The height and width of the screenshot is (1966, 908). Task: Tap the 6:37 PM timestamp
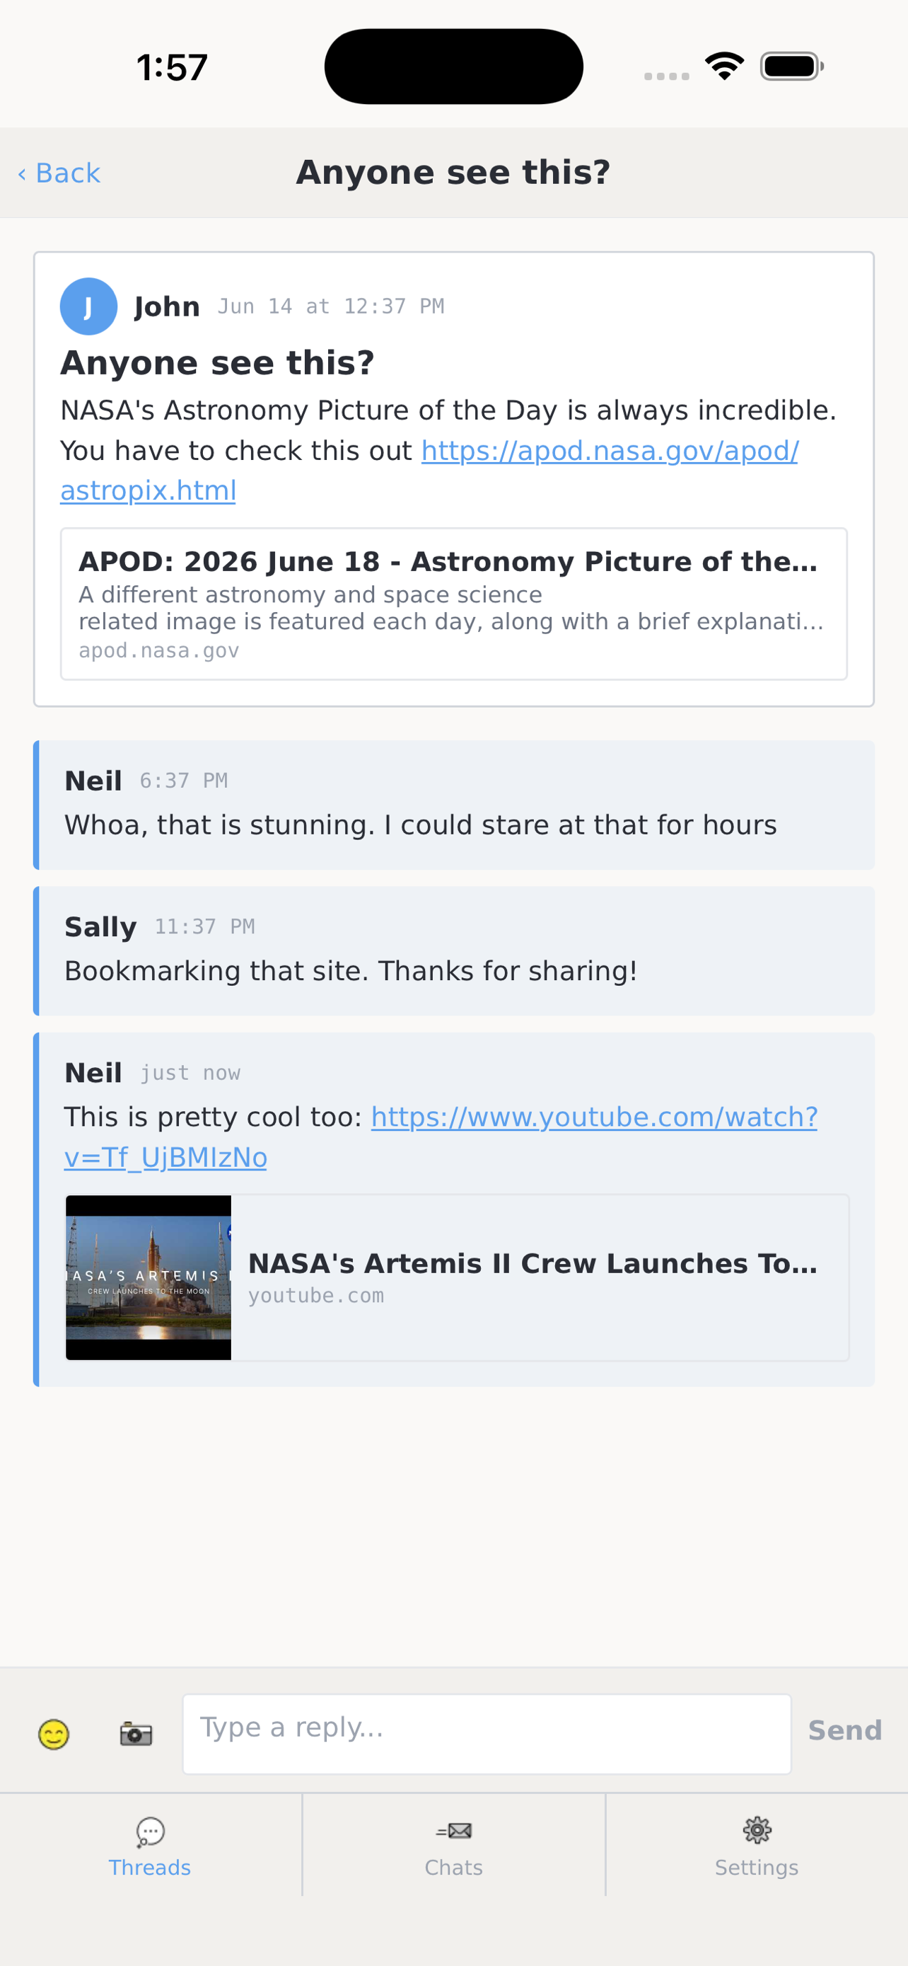[184, 781]
